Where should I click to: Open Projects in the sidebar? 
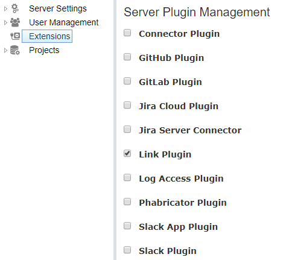44,50
